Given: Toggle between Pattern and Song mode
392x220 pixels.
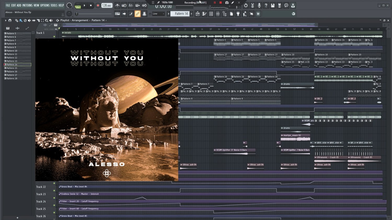Looking at the screenshot, I should click(78, 5).
